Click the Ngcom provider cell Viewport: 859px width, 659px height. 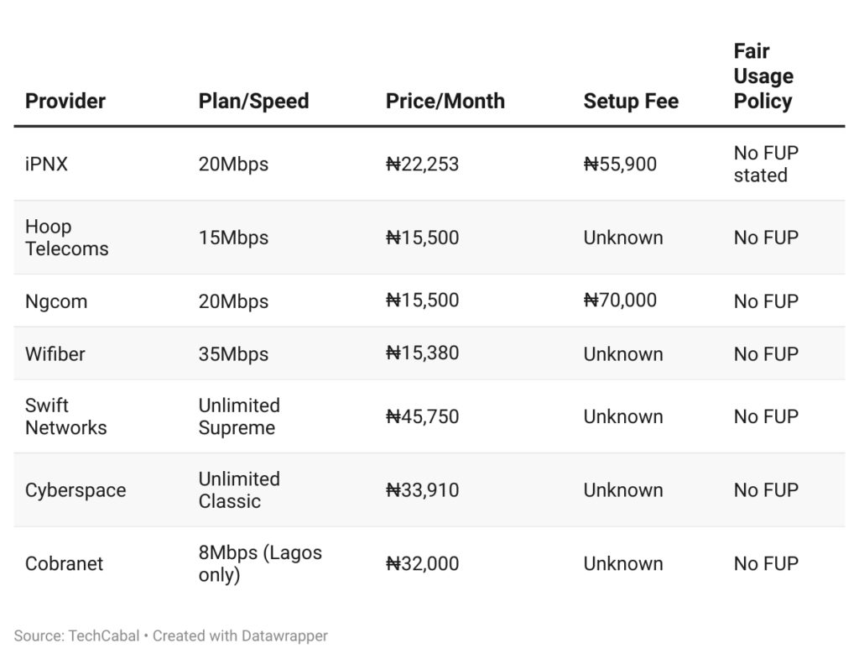tap(56, 301)
